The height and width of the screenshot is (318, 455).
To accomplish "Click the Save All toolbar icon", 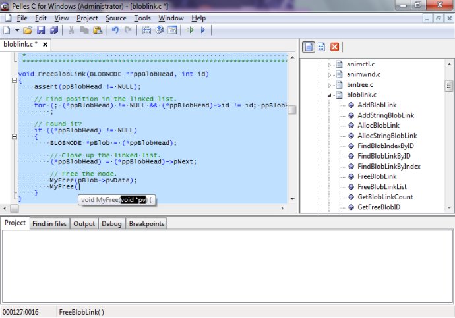I will pos(53,30).
